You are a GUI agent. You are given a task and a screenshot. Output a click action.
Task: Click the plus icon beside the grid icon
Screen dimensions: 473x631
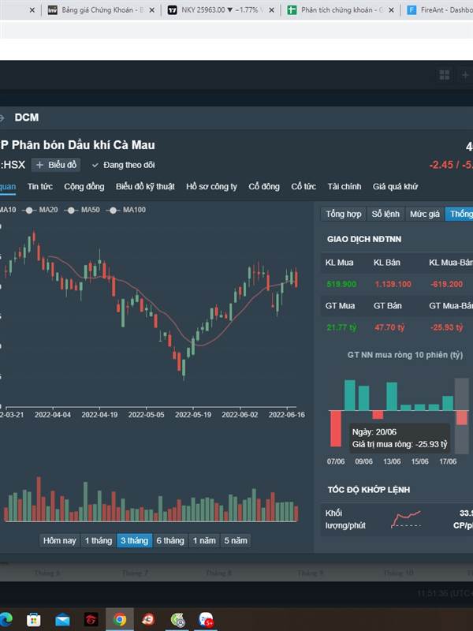coord(465,75)
